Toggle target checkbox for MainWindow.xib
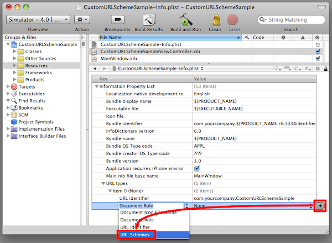Image resolution: width=332 pixels, height=243 pixels. 318,59
